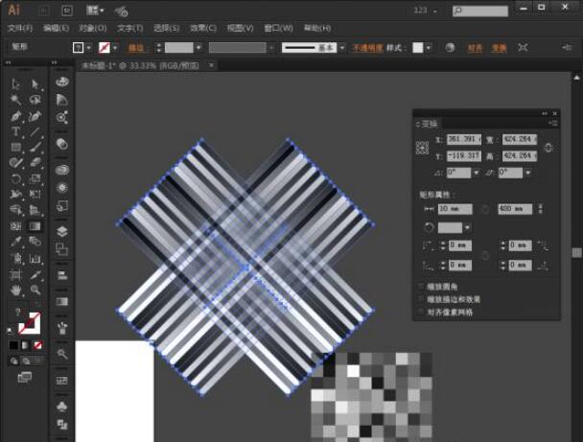Select the Zoom tool
Image resolution: width=583 pixels, height=442 pixels.
click(35, 290)
